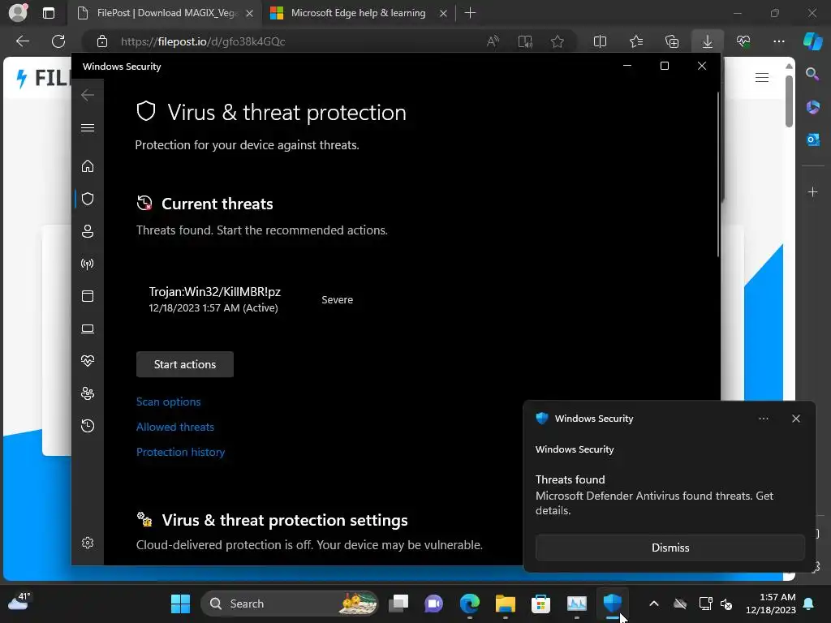Viewport: 831px width, 623px height.
Task: Open Family options sidebar icon
Action: pos(88,393)
